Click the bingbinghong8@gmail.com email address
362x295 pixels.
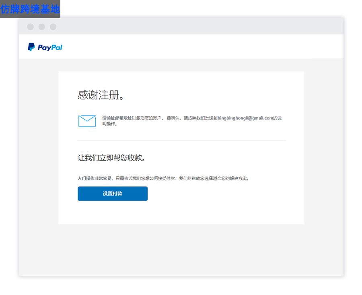coord(245,118)
